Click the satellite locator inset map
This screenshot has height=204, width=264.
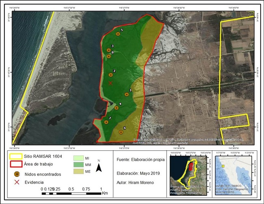coord(188,176)
